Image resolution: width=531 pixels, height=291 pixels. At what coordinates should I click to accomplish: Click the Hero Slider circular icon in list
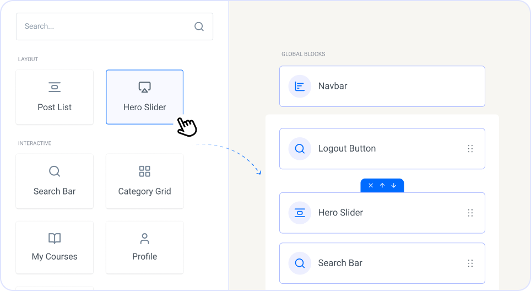300,213
